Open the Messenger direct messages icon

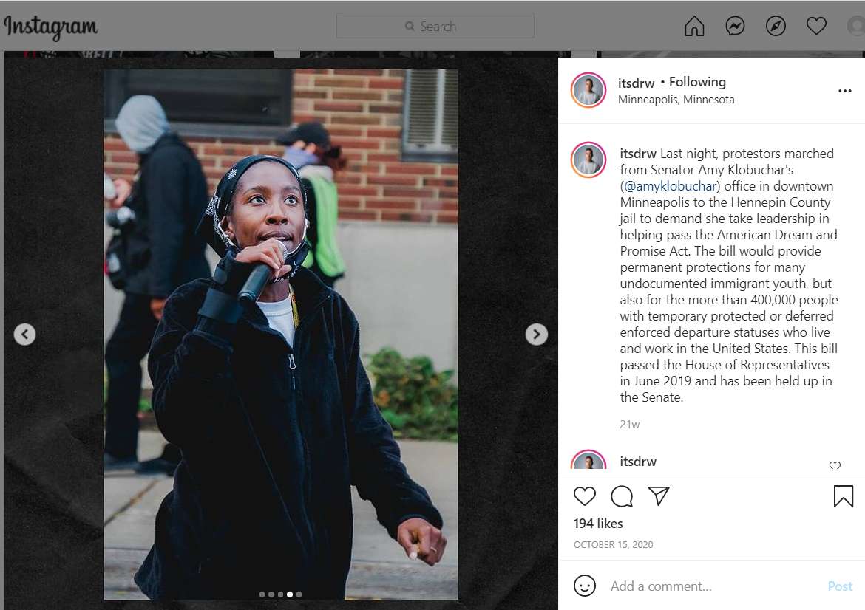(735, 26)
